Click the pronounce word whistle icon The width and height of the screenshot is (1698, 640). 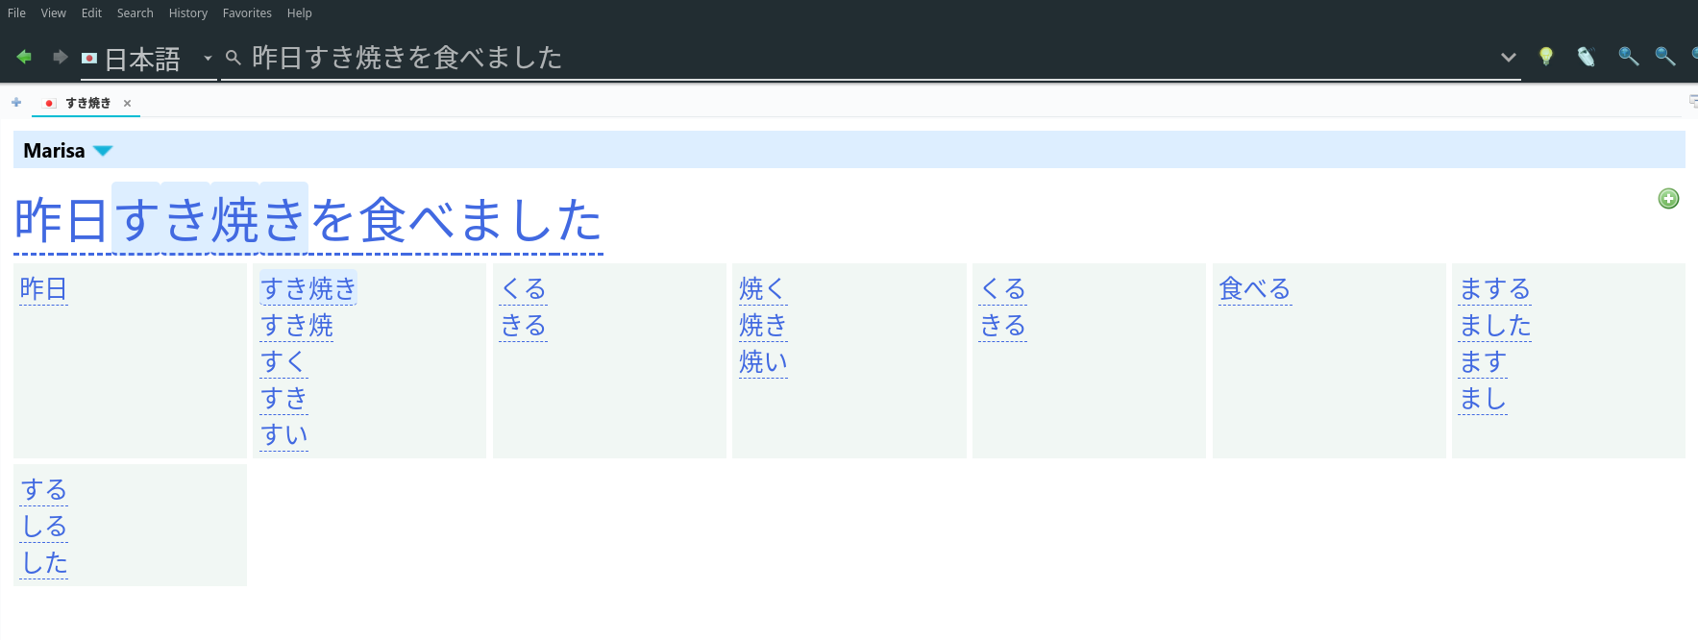[x=1586, y=57]
